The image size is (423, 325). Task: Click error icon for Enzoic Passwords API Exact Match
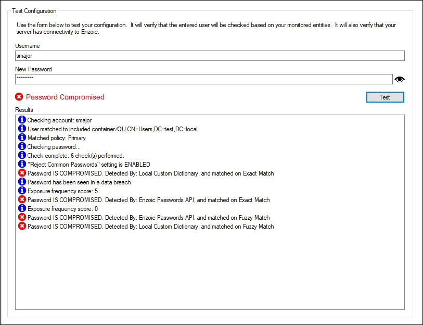[x=22, y=200]
